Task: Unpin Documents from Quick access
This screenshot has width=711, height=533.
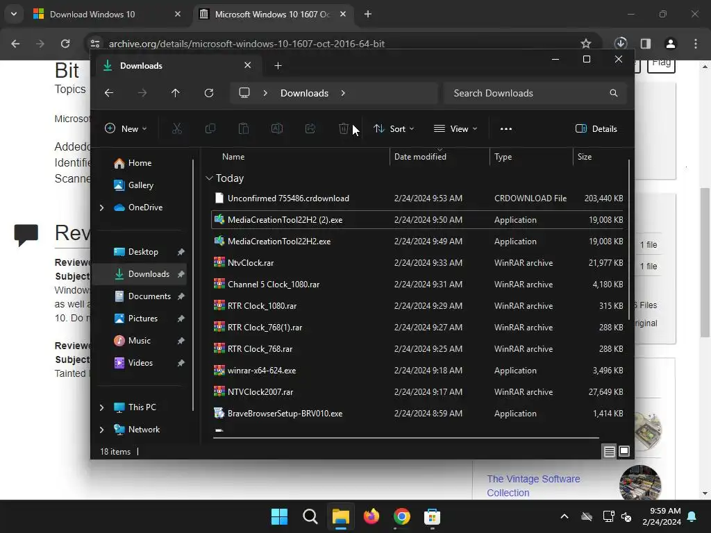Action: [x=181, y=296]
